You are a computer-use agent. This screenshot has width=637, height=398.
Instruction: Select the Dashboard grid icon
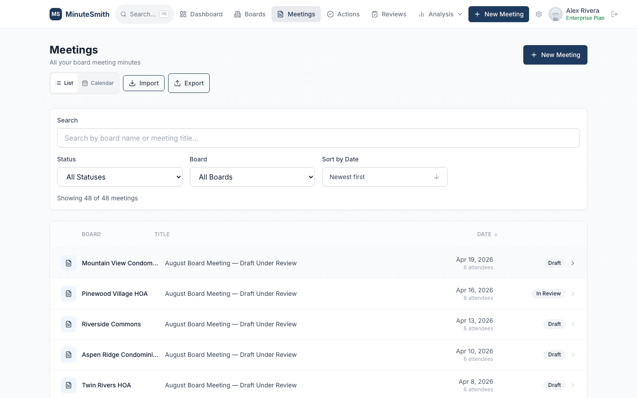[183, 14]
